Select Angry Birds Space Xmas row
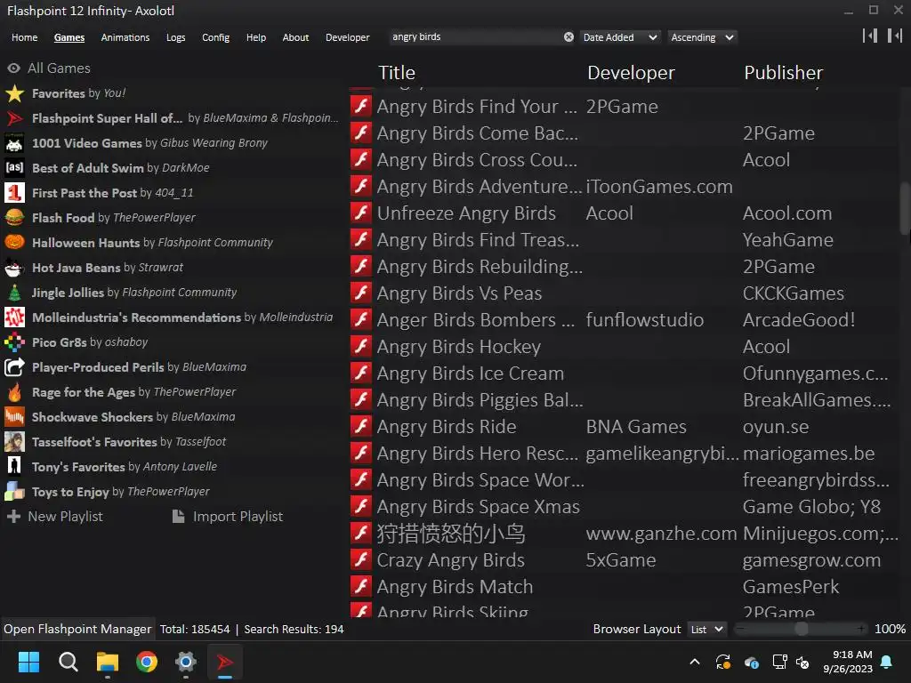 pyautogui.click(x=625, y=506)
